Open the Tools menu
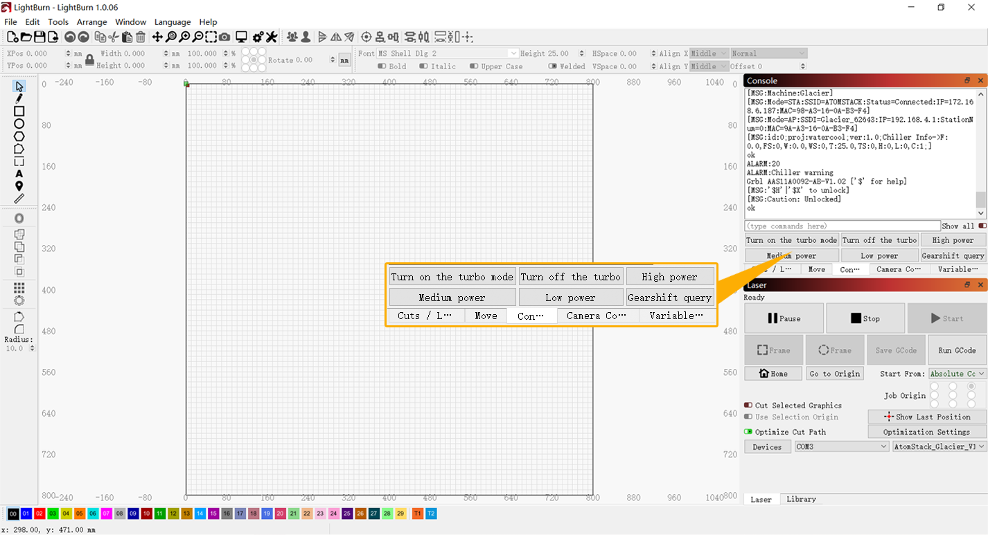This screenshot has height=535, width=988. (x=58, y=22)
